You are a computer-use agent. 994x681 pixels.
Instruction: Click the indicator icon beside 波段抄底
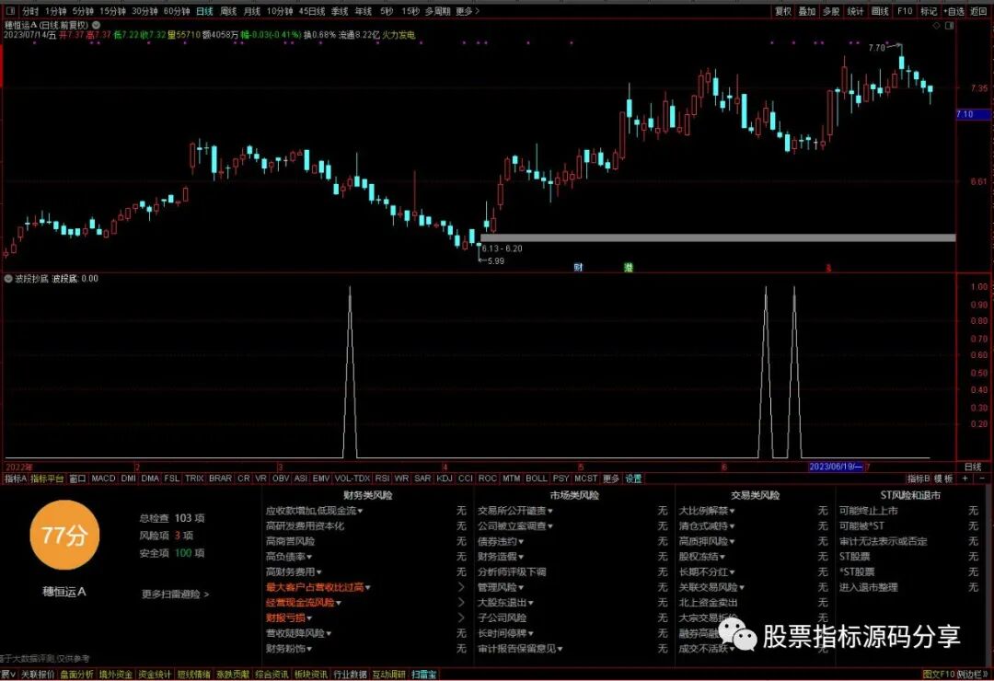pos(8,278)
